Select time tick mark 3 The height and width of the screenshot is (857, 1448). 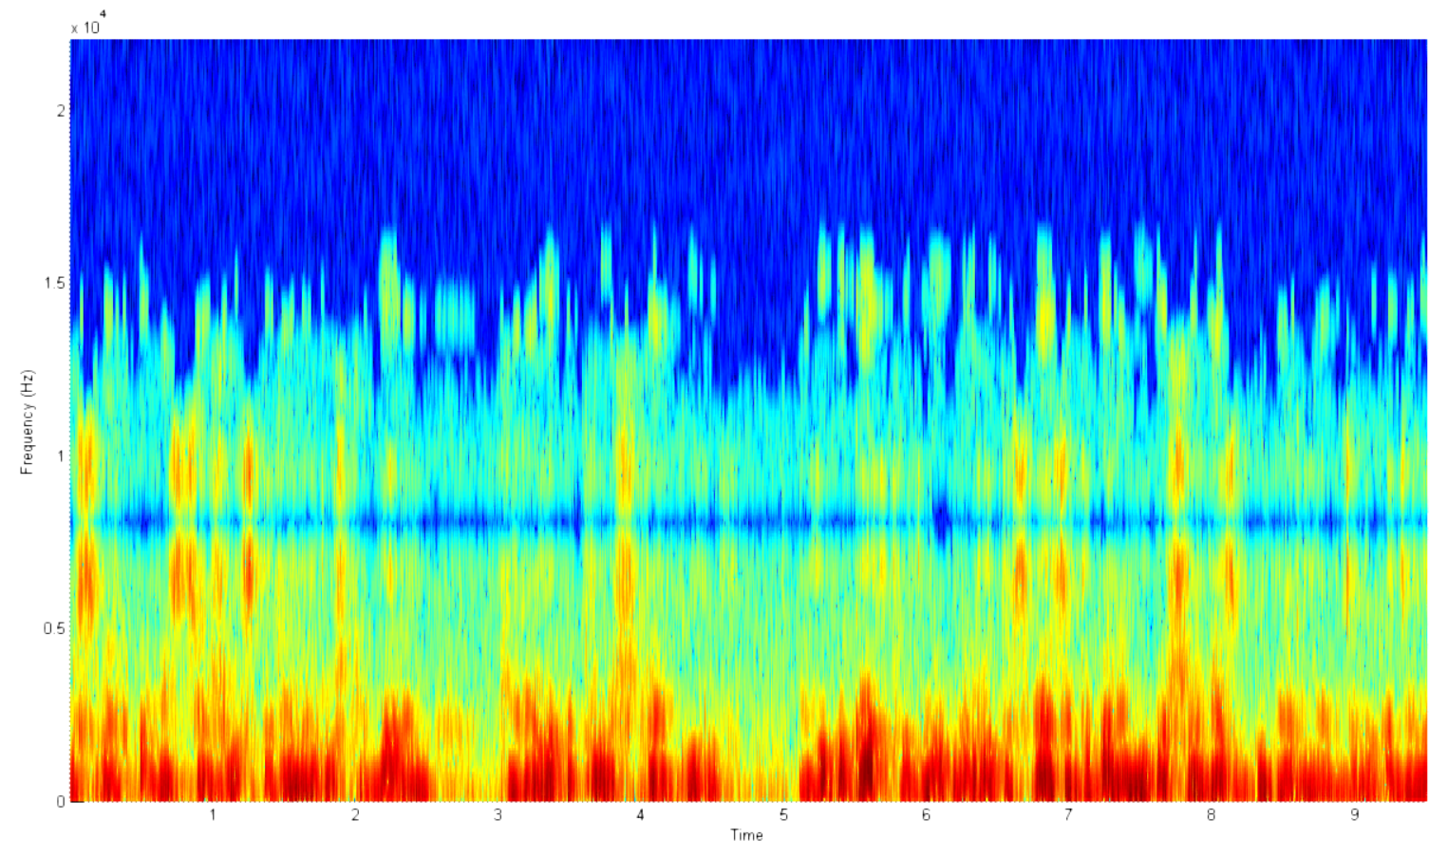click(x=498, y=815)
